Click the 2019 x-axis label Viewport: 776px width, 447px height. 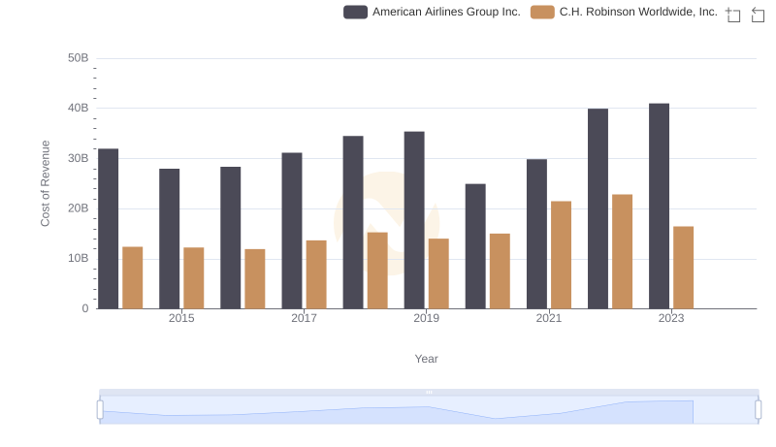point(426,318)
